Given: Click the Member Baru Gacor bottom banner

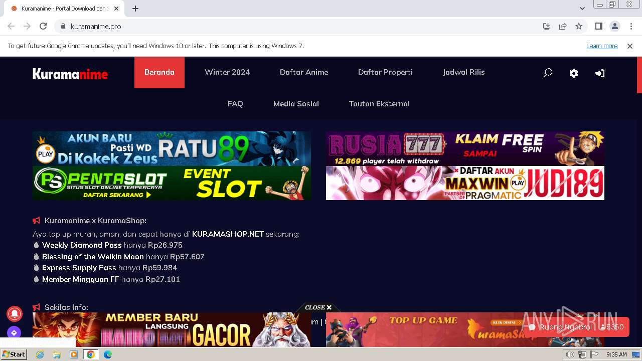Looking at the screenshot, I should 172,329.
